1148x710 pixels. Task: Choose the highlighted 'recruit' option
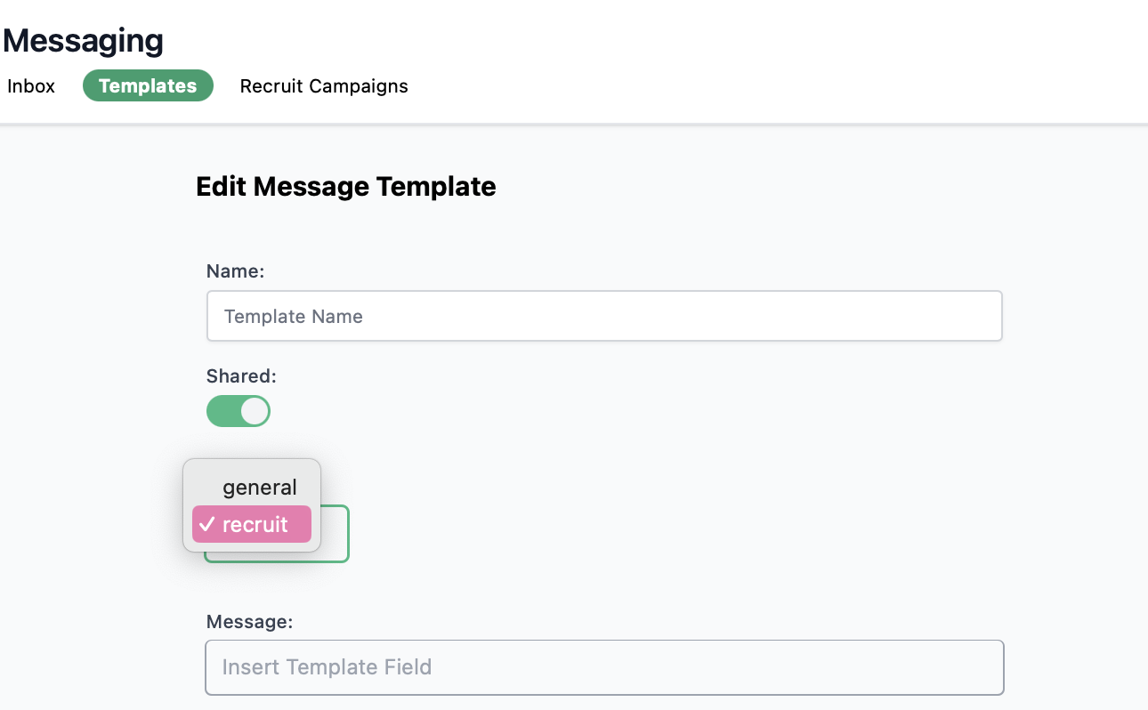click(x=252, y=524)
